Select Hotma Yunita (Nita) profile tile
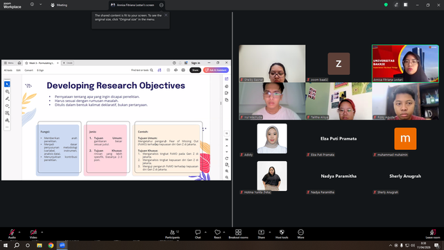 272,176
